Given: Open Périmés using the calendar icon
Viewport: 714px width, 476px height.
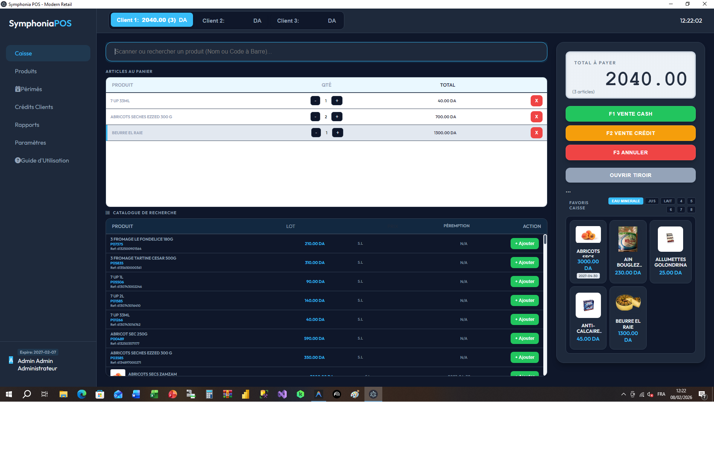Looking at the screenshot, I should [x=17, y=89].
